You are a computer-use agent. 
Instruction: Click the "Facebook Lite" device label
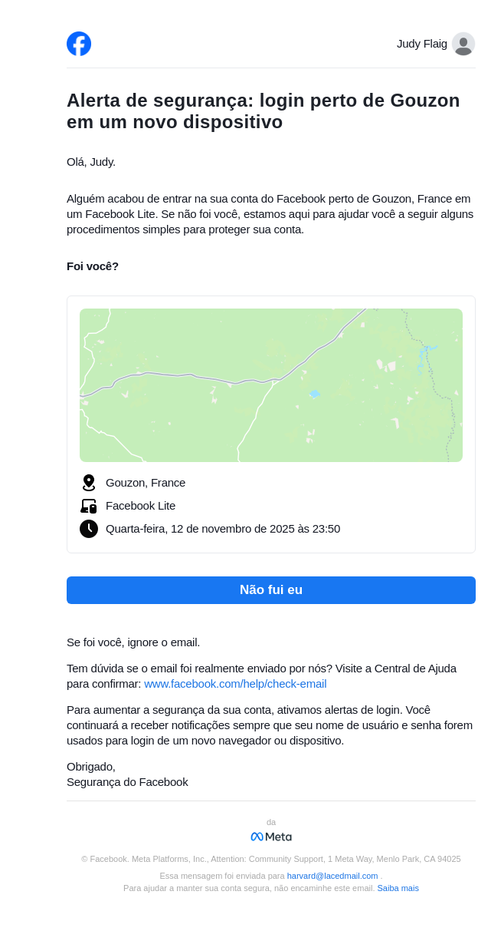click(140, 506)
